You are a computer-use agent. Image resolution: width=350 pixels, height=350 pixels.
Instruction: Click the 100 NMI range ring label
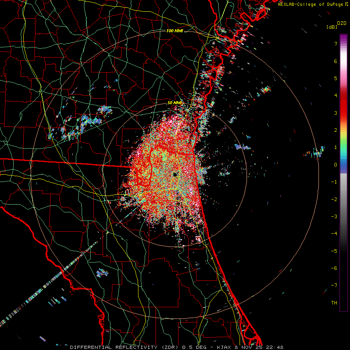pos(175,31)
